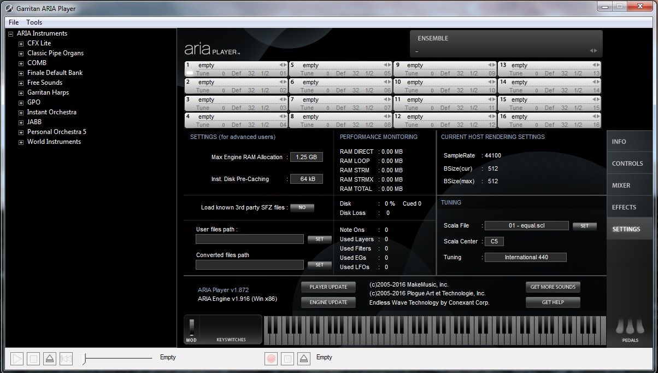658x373 pixels.
Task: Click SET next to User files path
Action: pos(320,239)
